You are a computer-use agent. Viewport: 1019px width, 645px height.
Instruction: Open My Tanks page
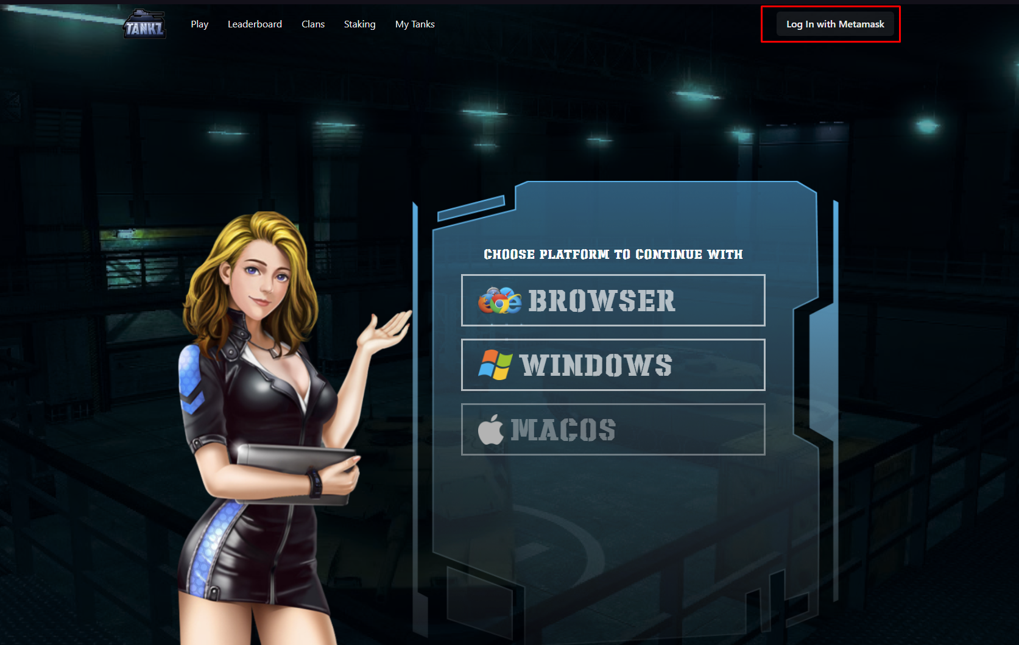point(415,24)
